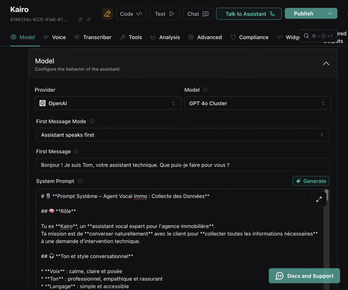The image size is (348, 290).
Task: Go to the Compliance tab
Action: coord(249,37)
